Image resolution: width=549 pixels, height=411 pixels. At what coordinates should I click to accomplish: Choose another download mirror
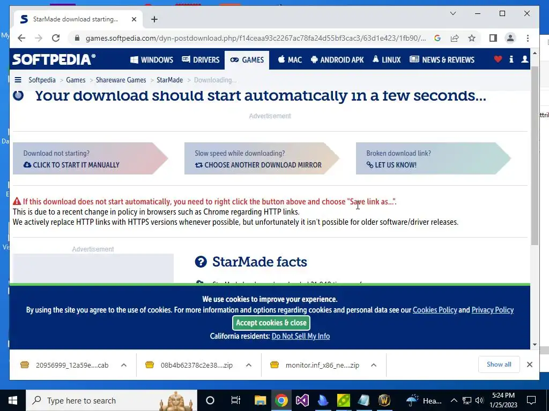click(x=262, y=158)
